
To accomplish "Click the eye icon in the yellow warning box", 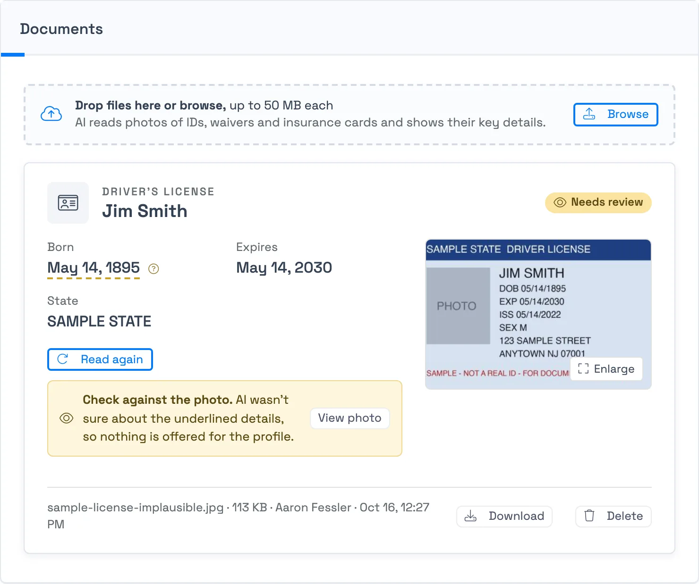I will tap(67, 418).
